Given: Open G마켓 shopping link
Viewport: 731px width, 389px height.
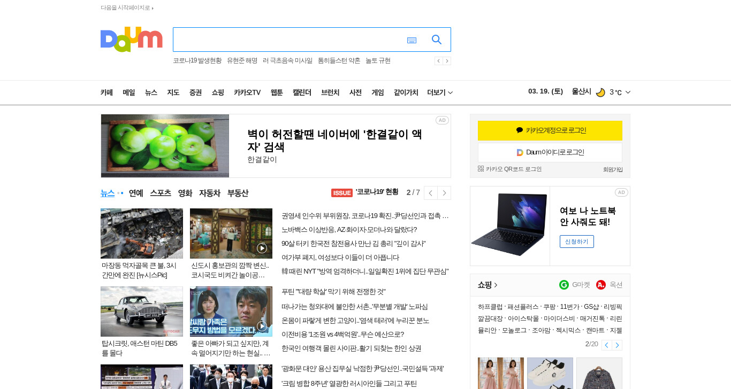Looking at the screenshot, I should coord(575,285).
